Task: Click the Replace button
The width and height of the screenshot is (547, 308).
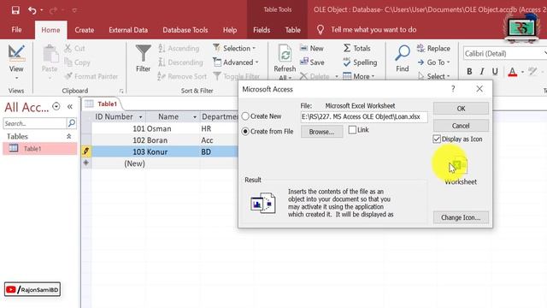Action: click(x=433, y=48)
